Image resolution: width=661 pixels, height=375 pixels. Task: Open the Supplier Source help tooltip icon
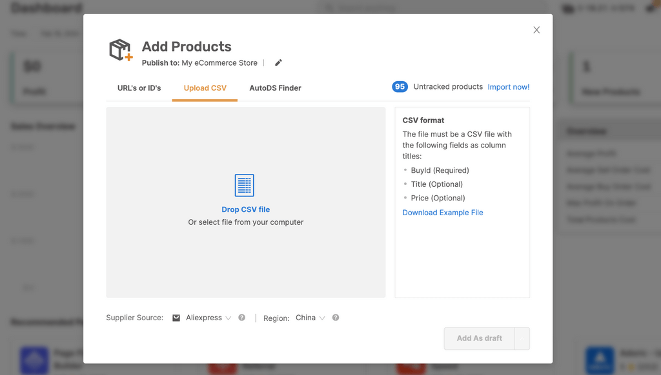coord(241,318)
